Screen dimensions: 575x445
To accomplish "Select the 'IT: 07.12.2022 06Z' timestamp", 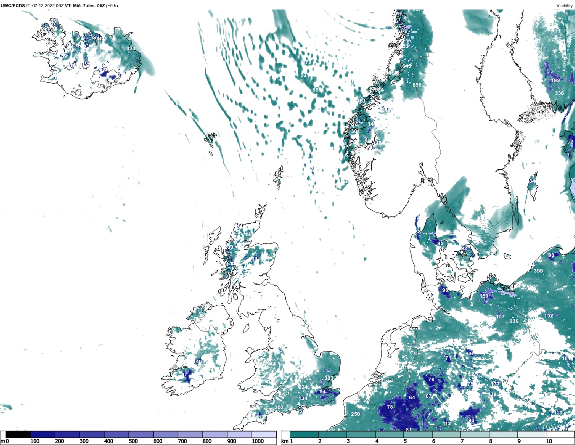I will (44, 6).
